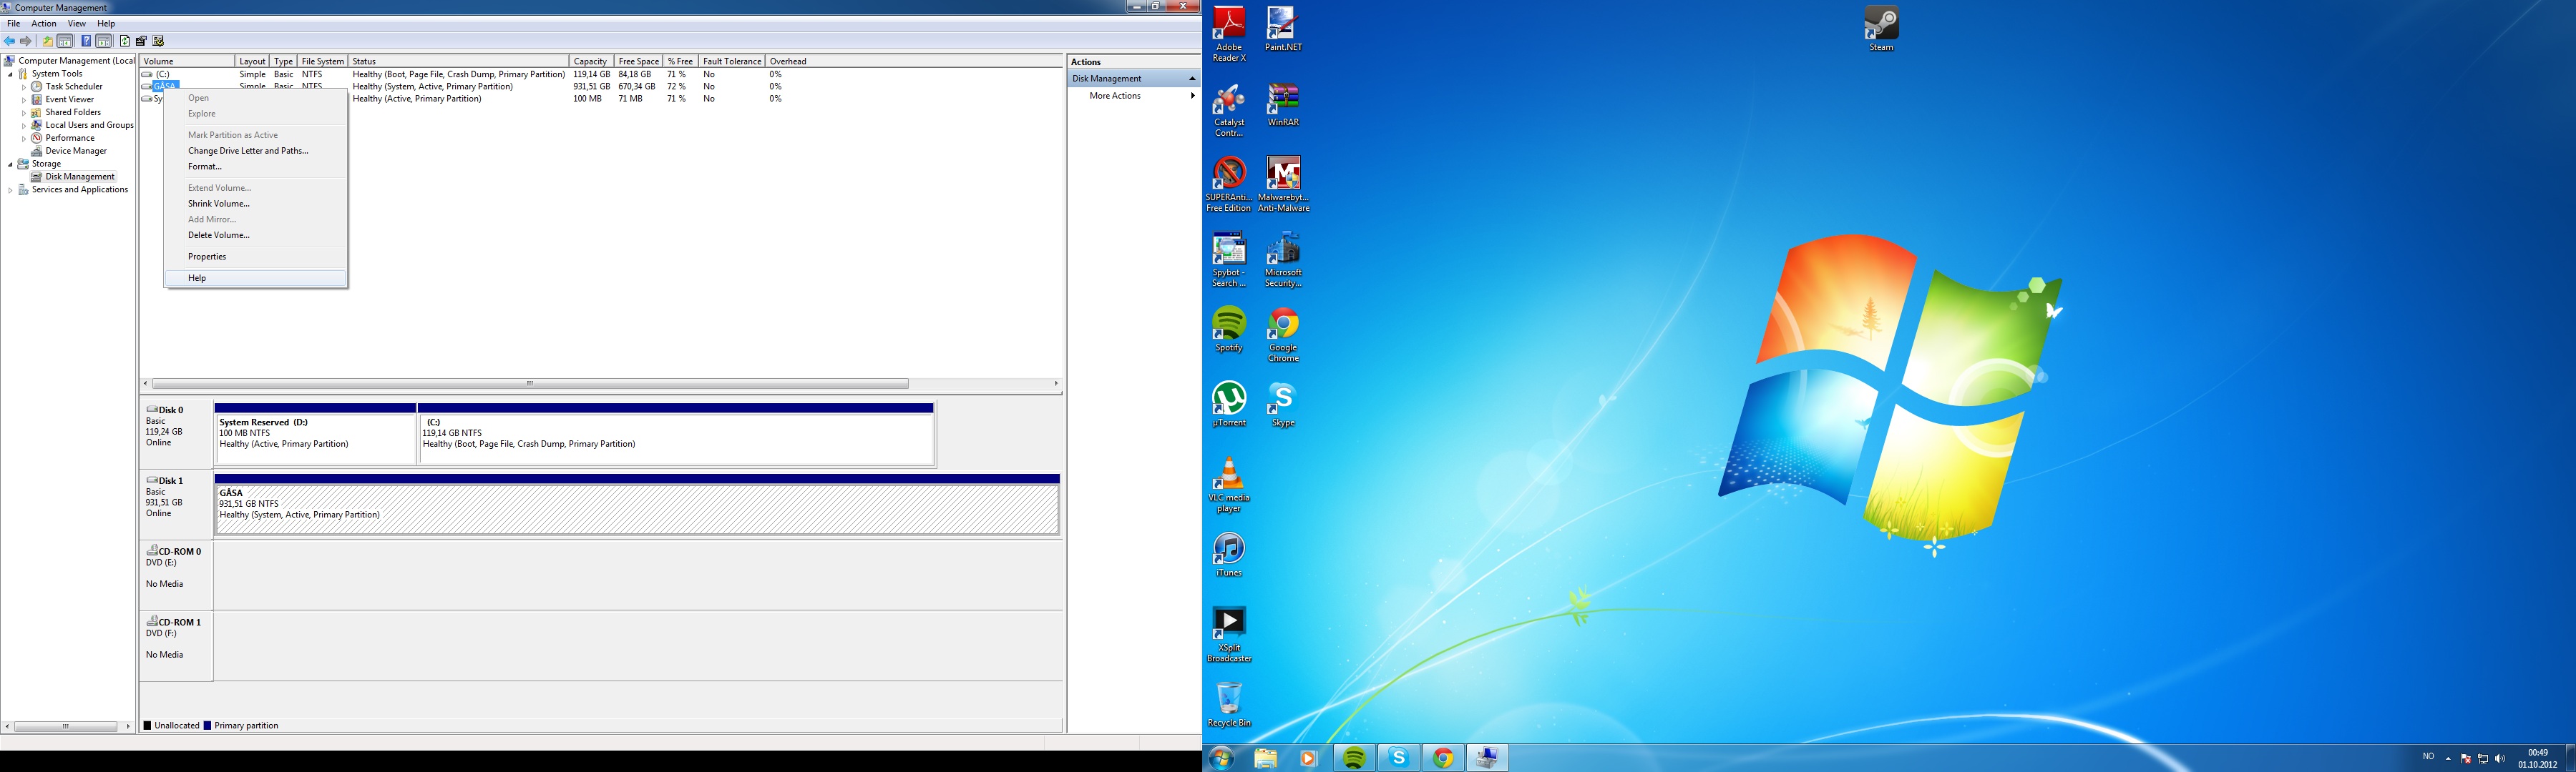Screen dimensions: 2576x772
Task: Open the More Actions submenu arrow
Action: [x=1192, y=96]
